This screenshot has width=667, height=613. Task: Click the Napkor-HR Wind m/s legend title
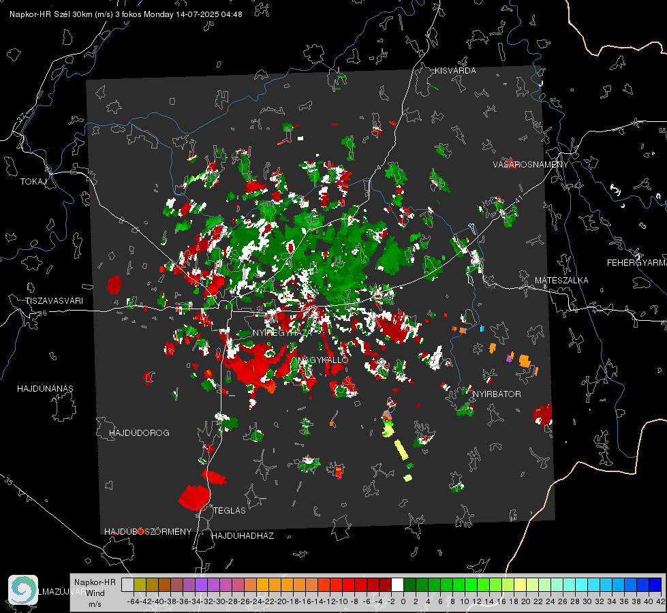point(95,593)
